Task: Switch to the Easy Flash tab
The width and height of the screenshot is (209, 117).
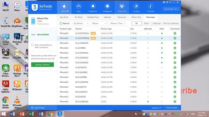Action: click(64, 17)
